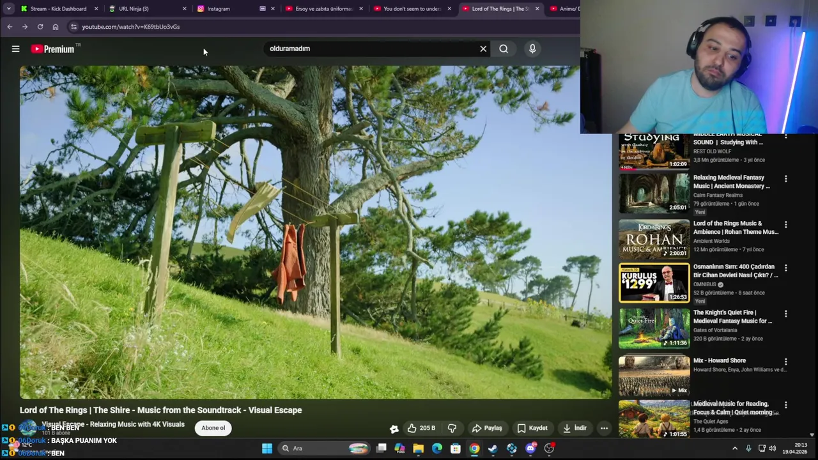Image resolution: width=818 pixels, height=460 pixels.
Task: Open the volume speaker tray icon
Action: 773,448
